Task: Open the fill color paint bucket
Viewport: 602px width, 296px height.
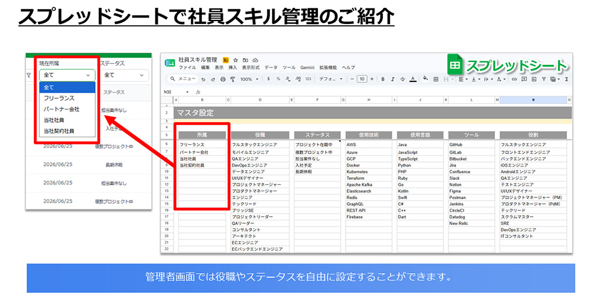Action: pyautogui.click(x=426, y=78)
